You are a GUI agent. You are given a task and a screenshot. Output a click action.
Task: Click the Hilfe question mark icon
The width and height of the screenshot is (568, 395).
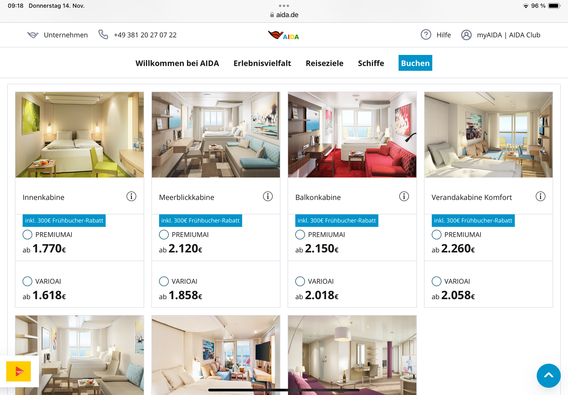pyautogui.click(x=426, y=35)
